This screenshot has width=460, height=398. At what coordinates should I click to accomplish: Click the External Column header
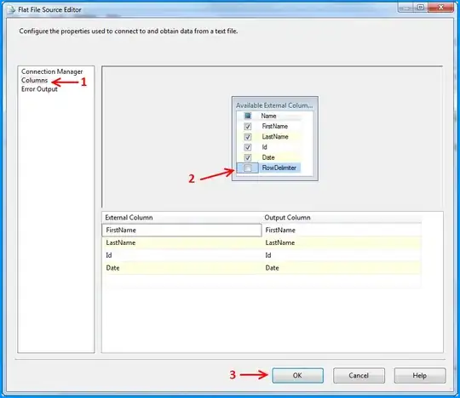(x=181, y=218)
